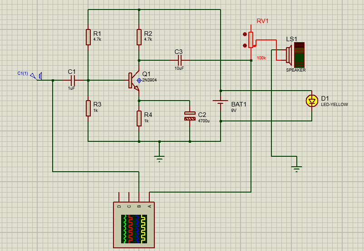Decrease RV1 potentiometer with lower red dot
This screenshot has height=251, width=364.
pyautogui.click(x=245, y=45)
